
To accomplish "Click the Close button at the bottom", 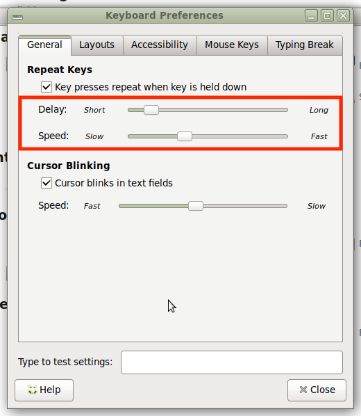I will (x=317, y=390).
